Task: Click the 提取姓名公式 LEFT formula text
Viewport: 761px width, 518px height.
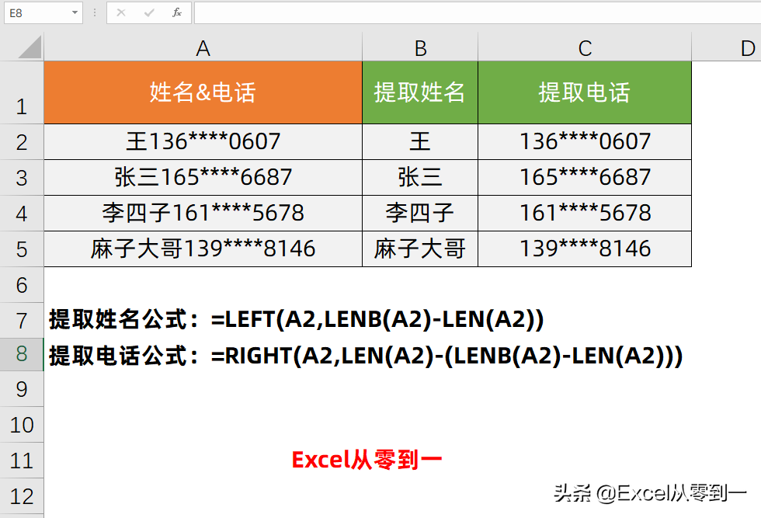Action: point(296,319)
